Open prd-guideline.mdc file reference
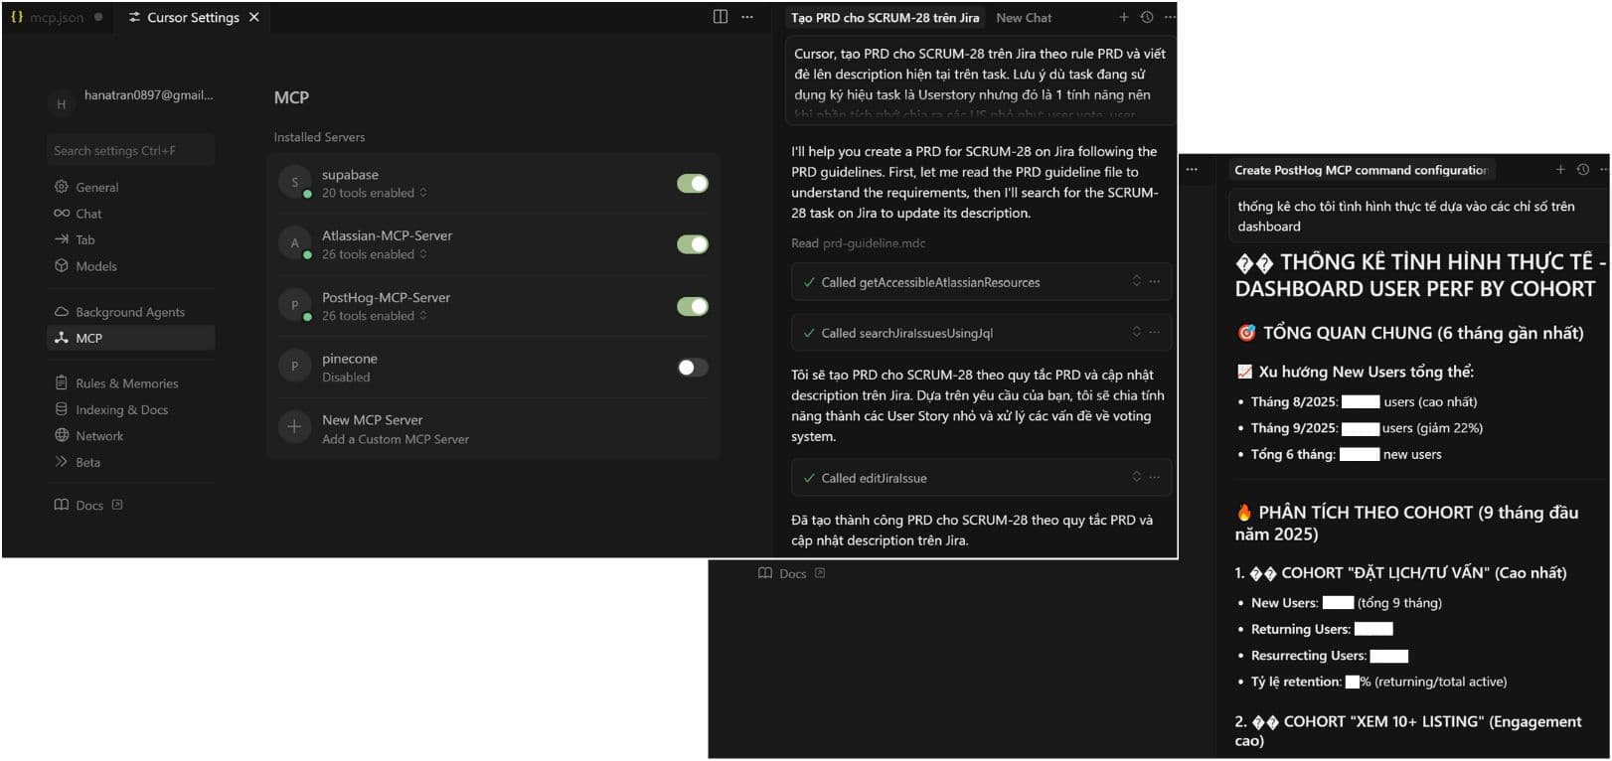The width and height of the screenshot is (1612, 761). pos(874,243)
